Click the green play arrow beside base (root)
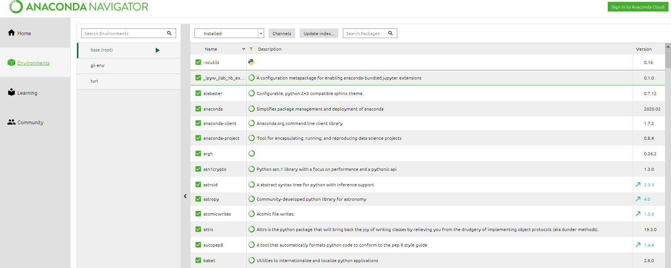671x268 pixels. click(158, 50)
